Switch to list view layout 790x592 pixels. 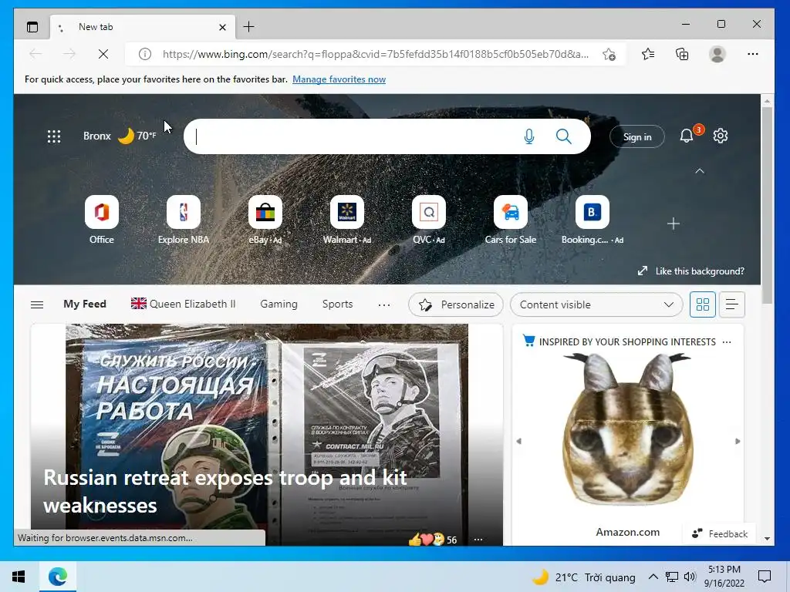tap(731, 304)
